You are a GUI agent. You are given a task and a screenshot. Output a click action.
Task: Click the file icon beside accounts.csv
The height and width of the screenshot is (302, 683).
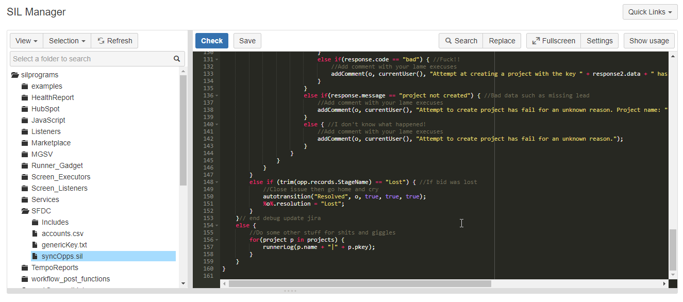click(35, 233)
